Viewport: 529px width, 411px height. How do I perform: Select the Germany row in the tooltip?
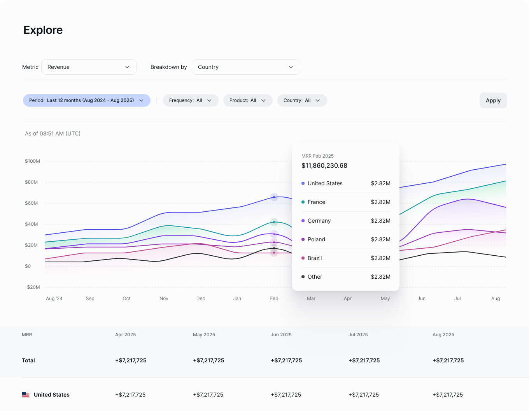pos(346,221)
